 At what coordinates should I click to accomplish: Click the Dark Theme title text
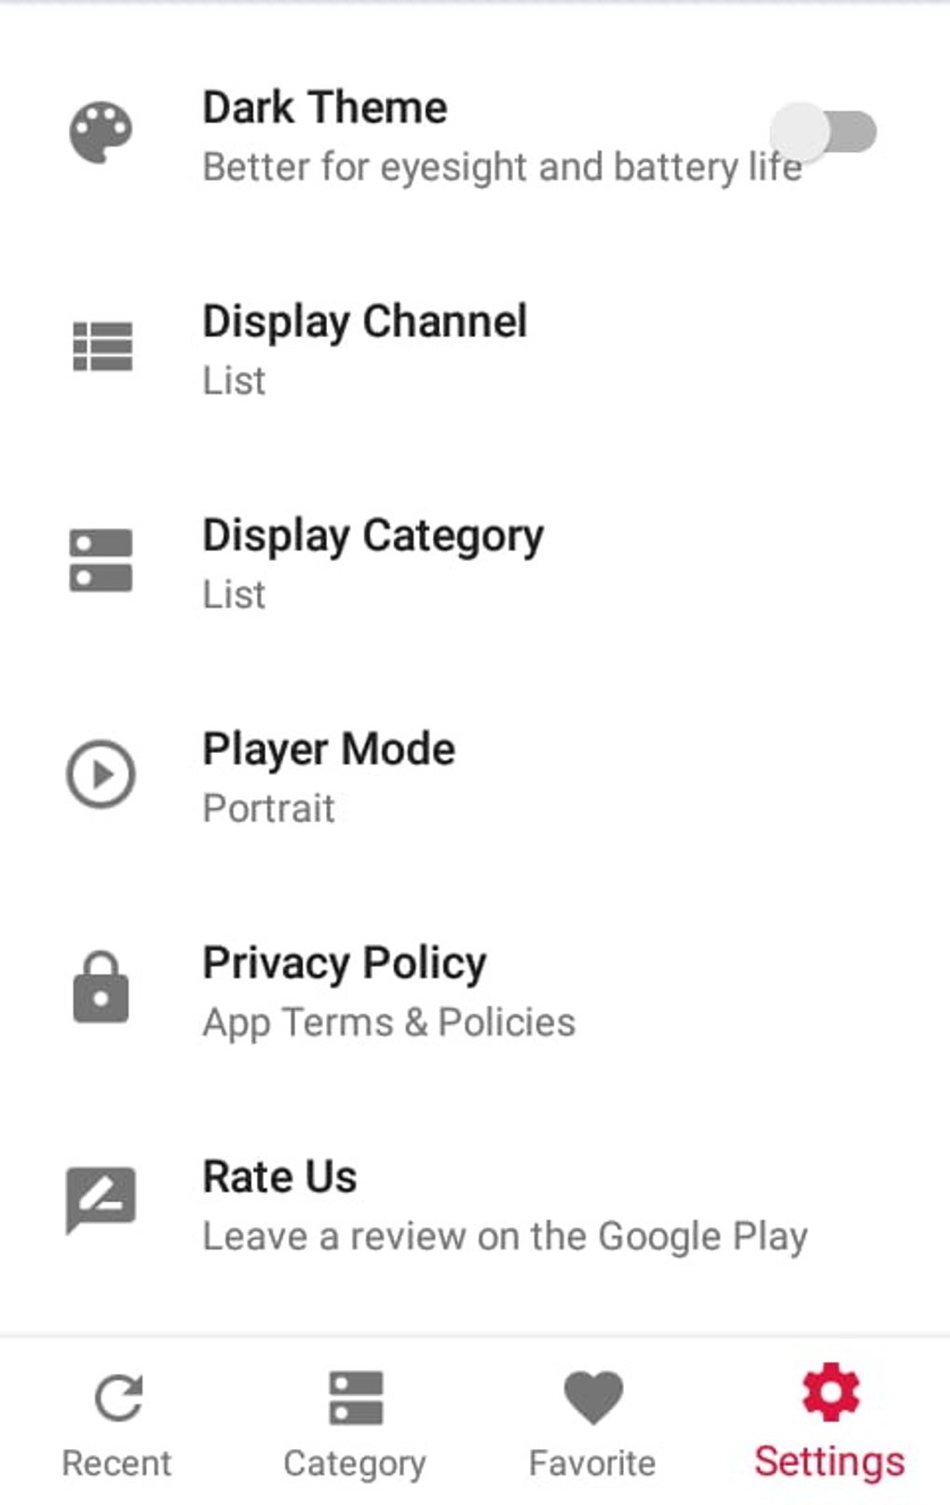[x=325, y=108]
